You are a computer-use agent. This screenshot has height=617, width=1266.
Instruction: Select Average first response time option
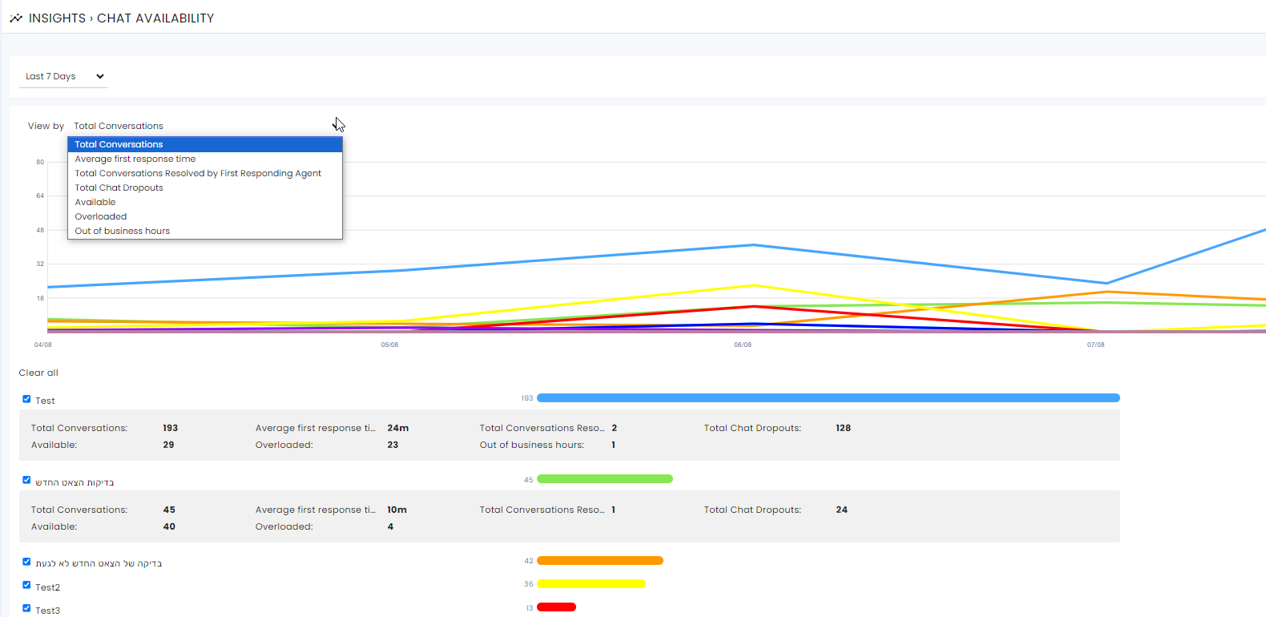pos(205,159)
